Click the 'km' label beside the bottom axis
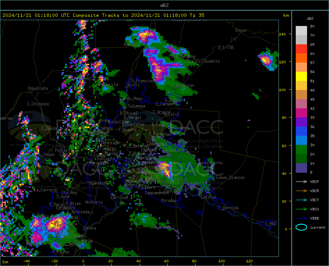Screen dimensions: 329x266 pos(5,262)
